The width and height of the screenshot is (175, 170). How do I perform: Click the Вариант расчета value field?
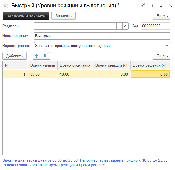(x=99, y=46)
